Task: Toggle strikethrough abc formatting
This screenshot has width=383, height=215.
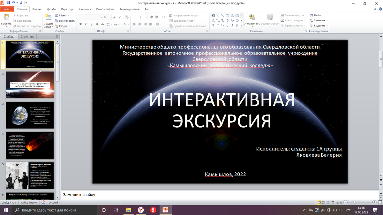Action: tap(103, 24)
